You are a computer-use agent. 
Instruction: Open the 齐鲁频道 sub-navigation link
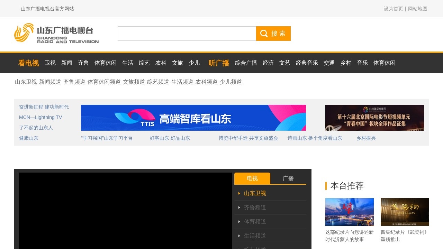pyautogui.click(x=74, y=82)
